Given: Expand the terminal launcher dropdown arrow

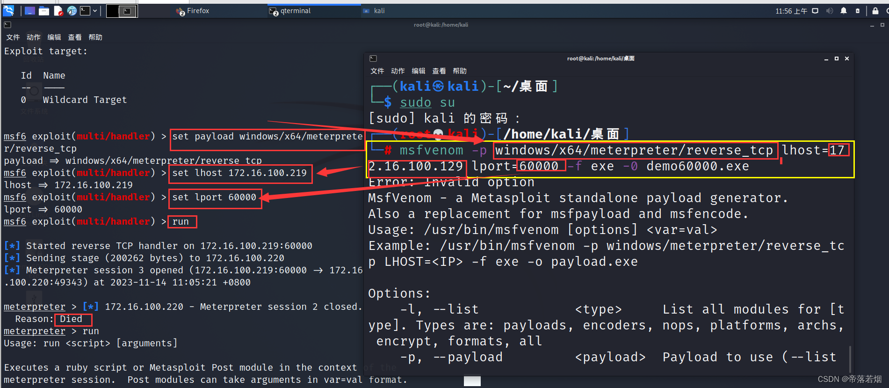Looking at the screenshot, I should point(95,11).
